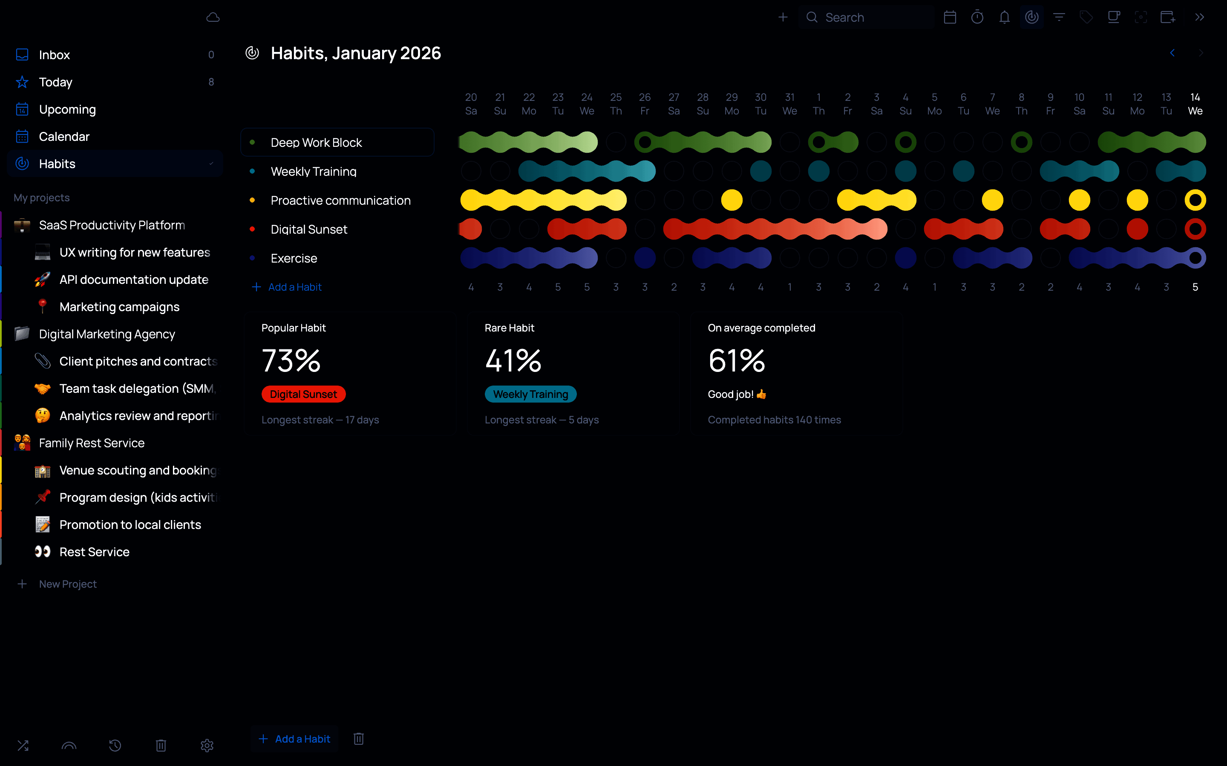The image size is (1227, 766).
Task: Mark Deep Work Block done for 25 Th
Action: pos(616,143)
